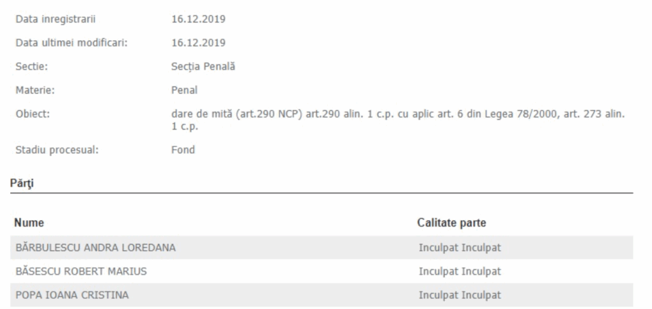The height and width of the screenshot is (309, 652).
Task: Click the Obiect label
Action: (x=32, y=114)
